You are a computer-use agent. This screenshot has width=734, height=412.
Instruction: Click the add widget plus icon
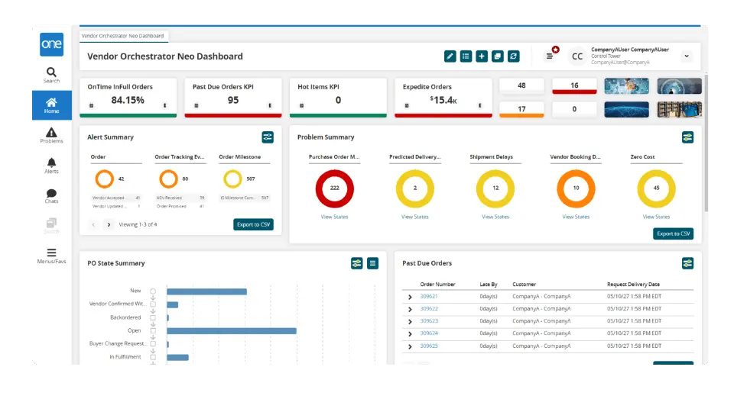pyautogui.click(x=482, y=56)
